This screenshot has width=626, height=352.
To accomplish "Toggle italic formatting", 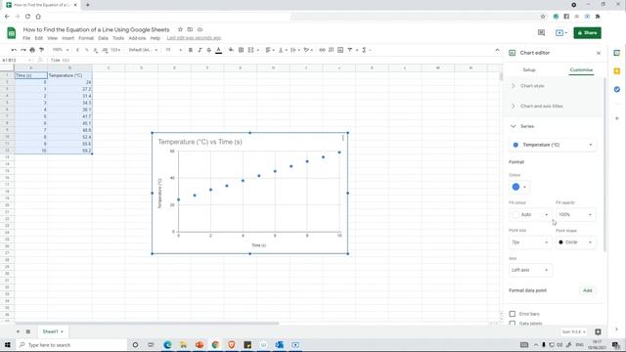I will (200, 50).
